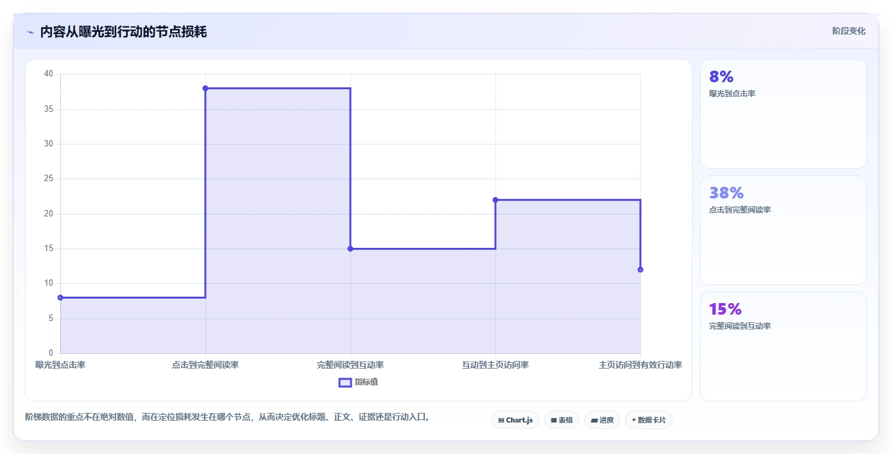This screenshot has width=892, height=454.
Task: Select the Chart.js tag
Action: (515, 420)
